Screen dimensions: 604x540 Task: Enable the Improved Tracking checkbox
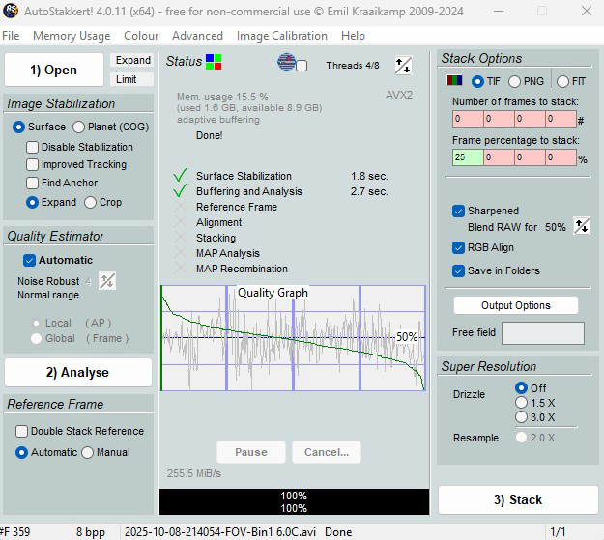coord(33,165)
